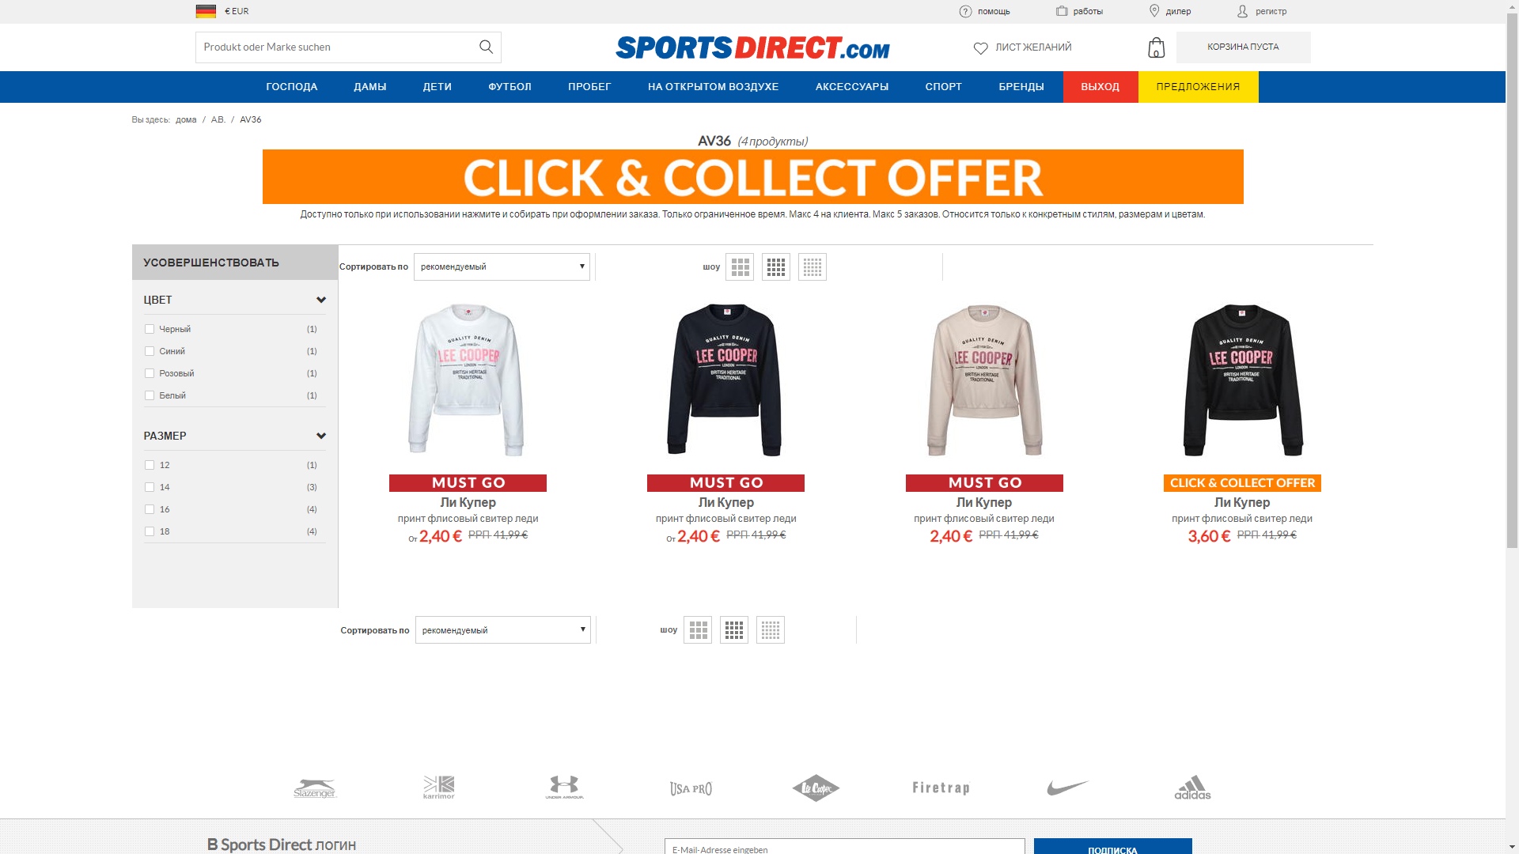The height and width of the screenshot is (854, 1519).
Task: Open the pink Lee Cooper sweater image
Action: click(983, 380)
